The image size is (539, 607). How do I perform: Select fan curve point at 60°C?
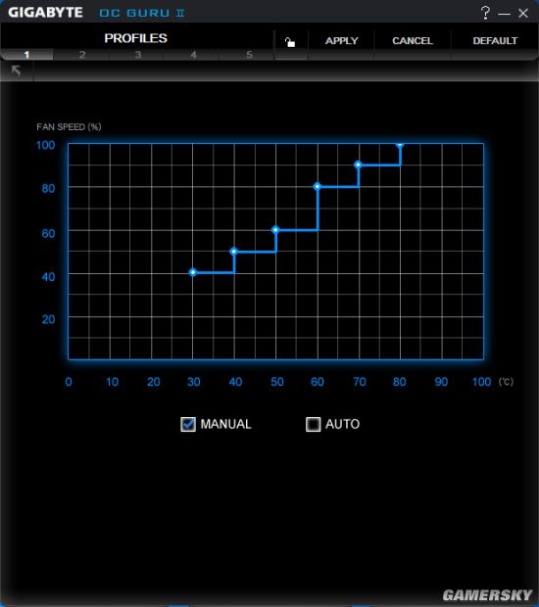click(x=318, y=187)
